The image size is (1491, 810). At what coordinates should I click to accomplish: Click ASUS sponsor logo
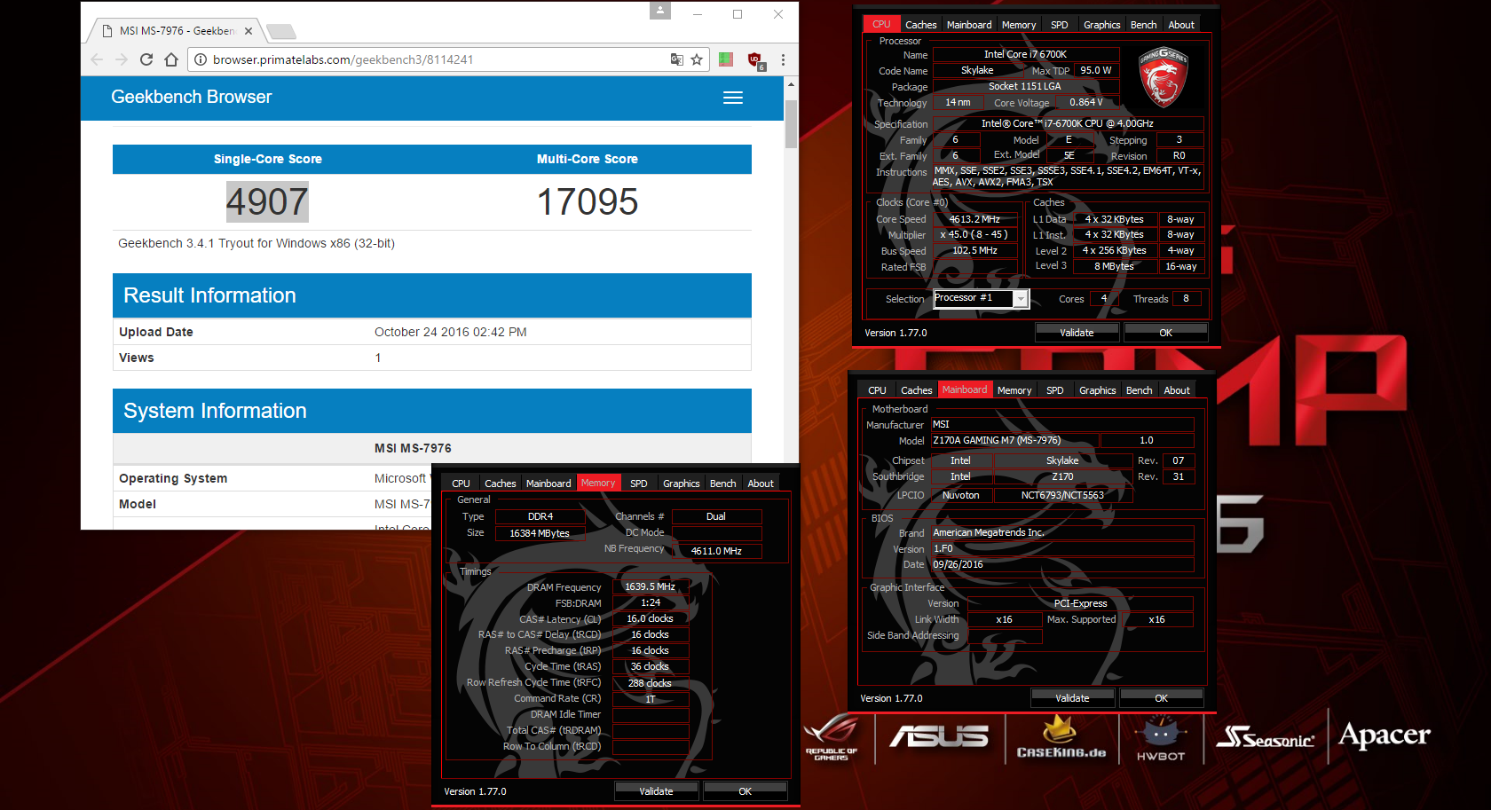[x=939, y=736]
